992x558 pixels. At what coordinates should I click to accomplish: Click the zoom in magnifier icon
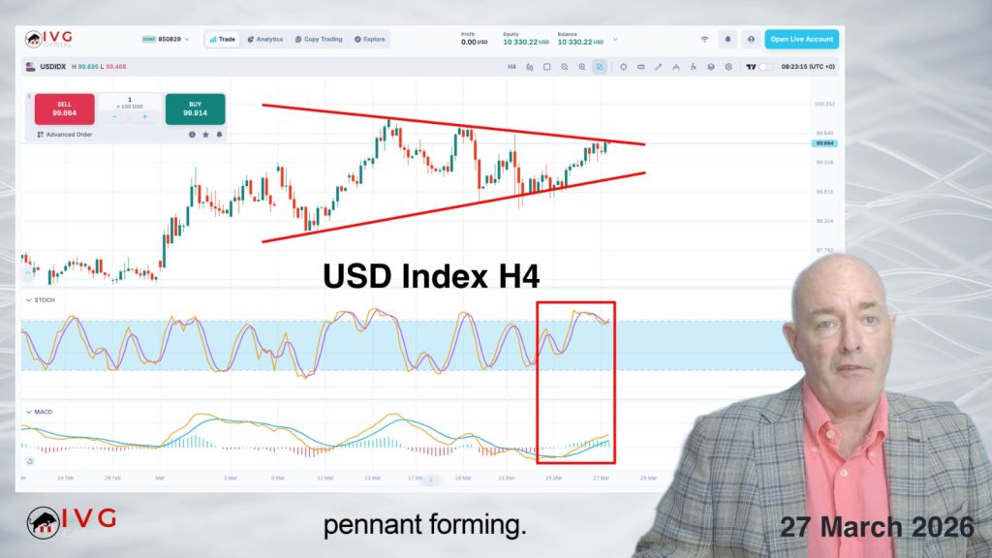581,67
